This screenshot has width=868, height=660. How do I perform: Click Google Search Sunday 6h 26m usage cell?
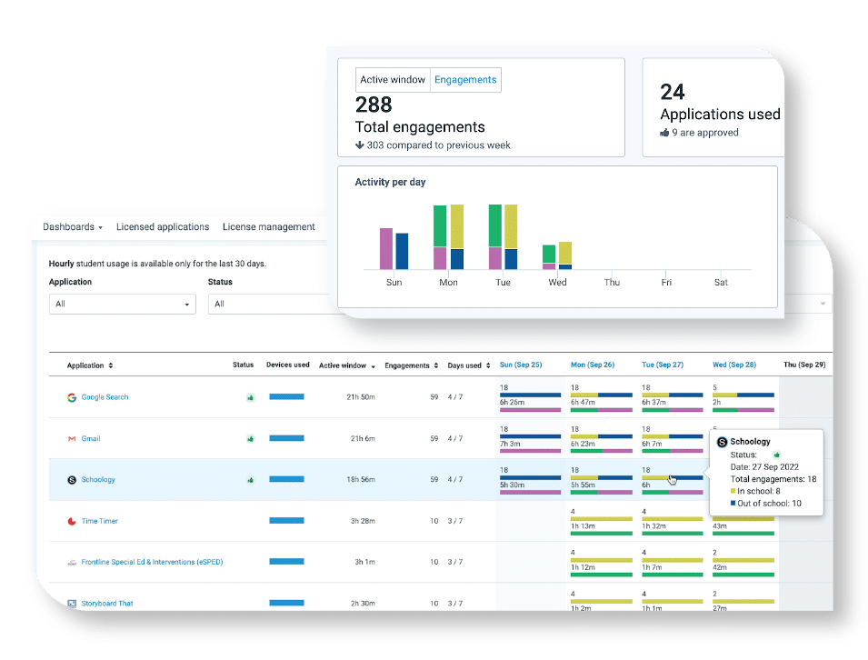click(x=530, y=397)
